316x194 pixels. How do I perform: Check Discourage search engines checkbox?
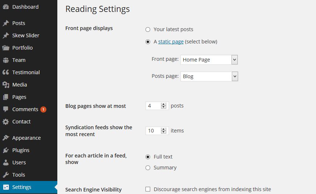tap(148, 189)
